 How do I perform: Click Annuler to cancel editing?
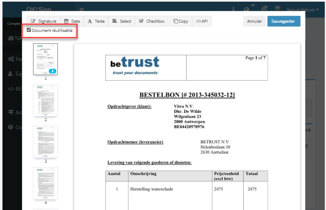[x=255, y=21]
